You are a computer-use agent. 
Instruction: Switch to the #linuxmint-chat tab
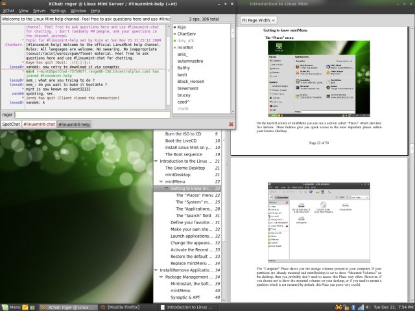39,124
